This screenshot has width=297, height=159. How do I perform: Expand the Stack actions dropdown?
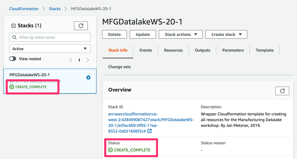tap(181, 35)
